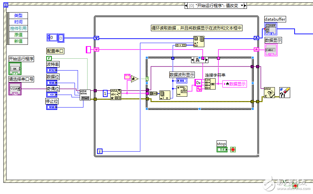This screenshot has height=194, width=313.
Task: Click the array constant element 0
Action: coord(61,38)
